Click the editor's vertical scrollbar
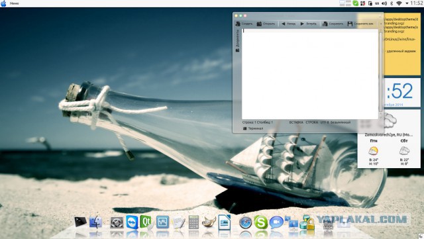 pyautogui.click(x=380, y=72)
